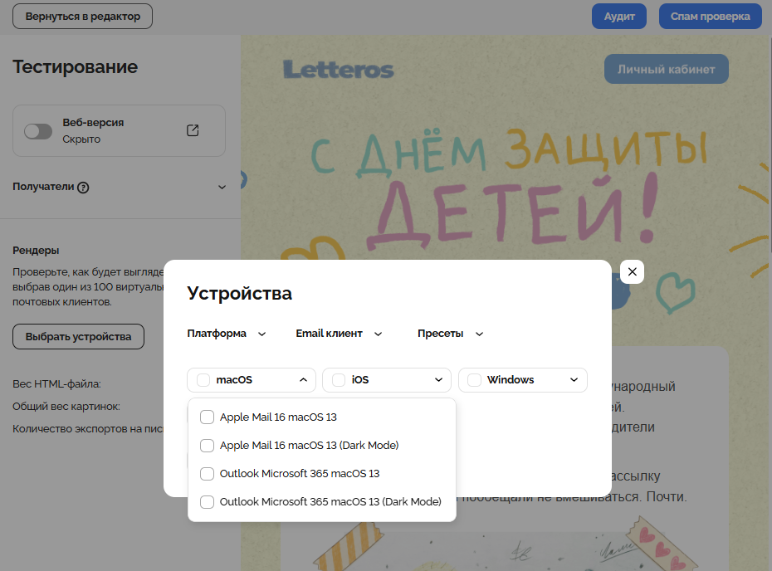Check Apple Mail 16 macOS 13 (Dark Mode)
The height and width of the screenshot is (571, 772).
click(x=208, y=446)
